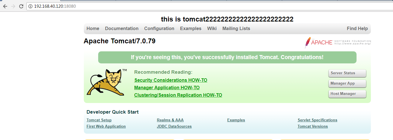Open the Host Manager button
The width and height of the screenshot is (393, 140).
coord(347,94)
